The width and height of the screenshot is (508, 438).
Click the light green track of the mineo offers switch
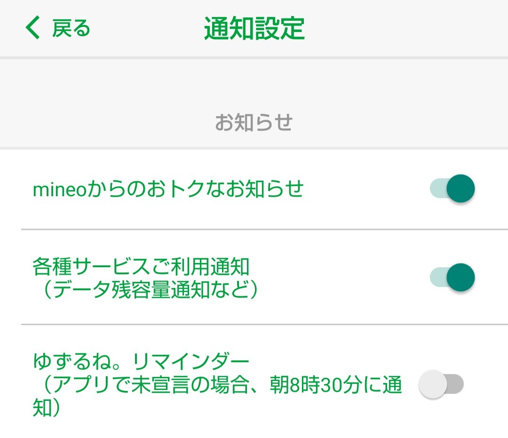tap(437, 189)
